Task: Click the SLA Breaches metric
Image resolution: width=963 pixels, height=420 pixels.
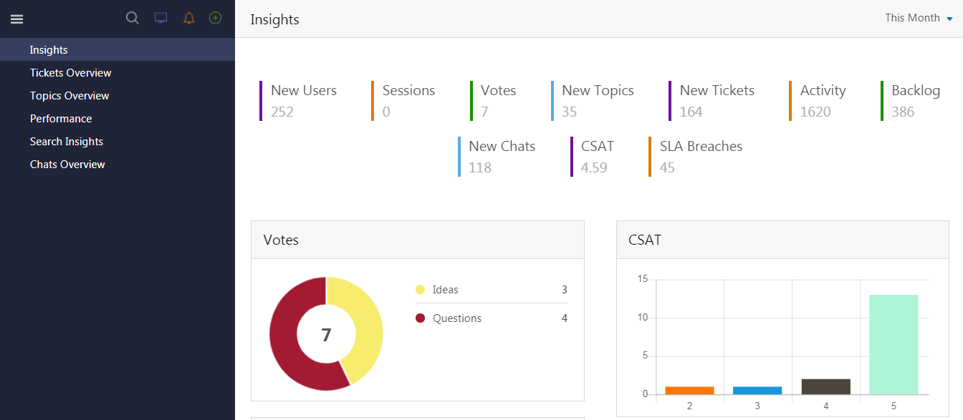Action: point(700,156)
